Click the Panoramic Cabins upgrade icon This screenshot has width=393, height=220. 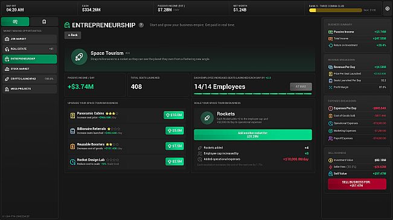pos(72,115)
